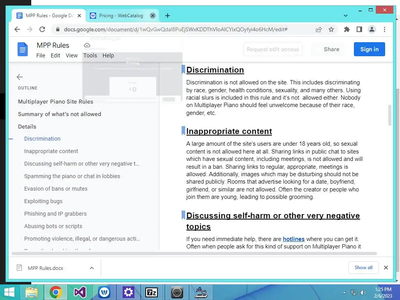This screenshot has height=300, width=400.
Task: Open the taskbar clock showing 1:25 PM
Action: point(383,293)
